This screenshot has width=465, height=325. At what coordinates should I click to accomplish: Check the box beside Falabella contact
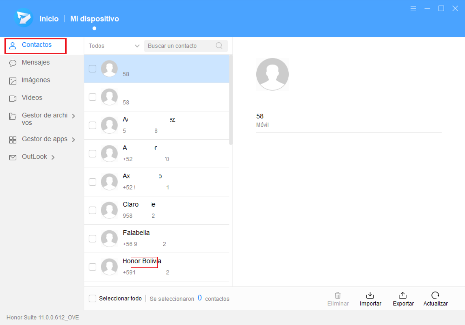point(93,238)
